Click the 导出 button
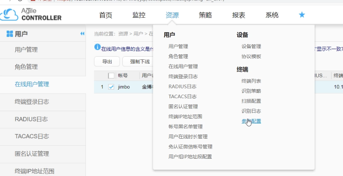Image resolution: width=343 pixels, height=176 pixels. 107,62
